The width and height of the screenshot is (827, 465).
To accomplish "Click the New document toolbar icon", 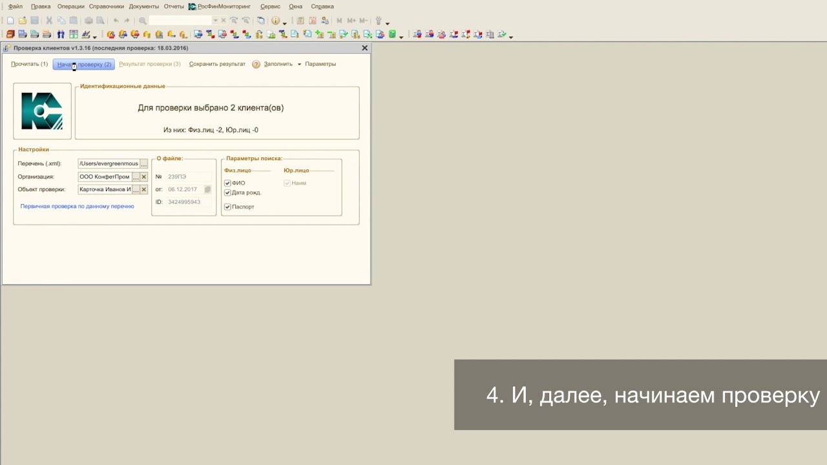I will tap(10, 21).
